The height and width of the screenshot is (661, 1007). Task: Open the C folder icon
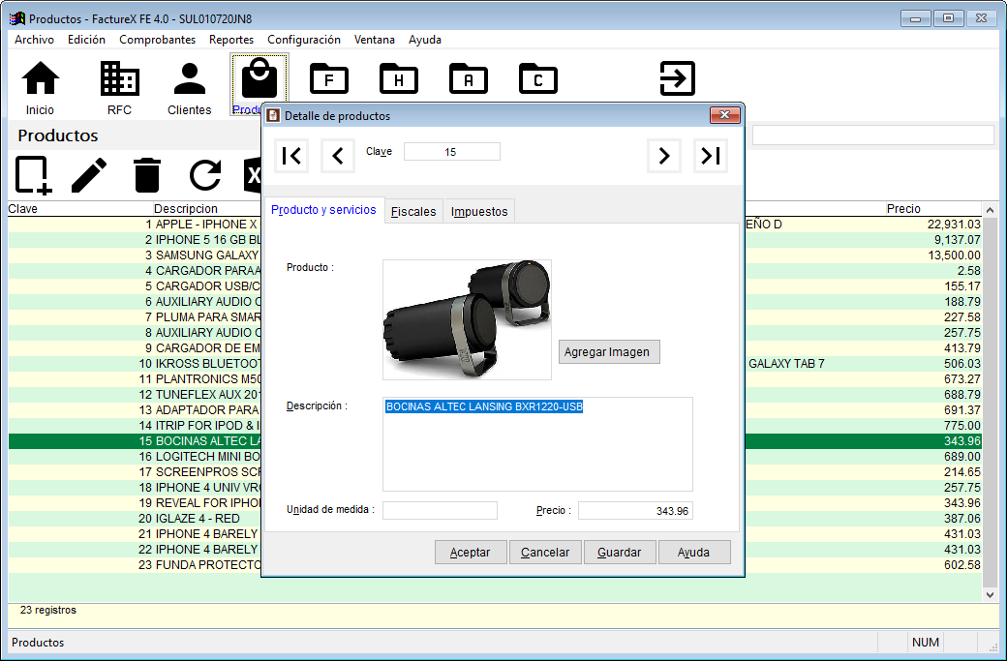coord(538,79)
